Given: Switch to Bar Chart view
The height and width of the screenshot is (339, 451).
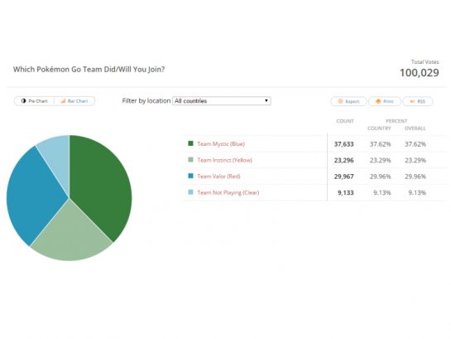Looking at the screenshot, I should tap(74, 101).
